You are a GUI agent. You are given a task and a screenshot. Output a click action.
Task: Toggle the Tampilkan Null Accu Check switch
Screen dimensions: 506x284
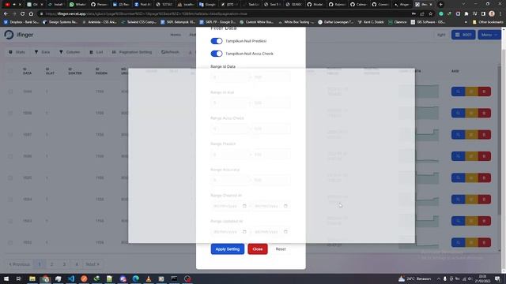217,54
